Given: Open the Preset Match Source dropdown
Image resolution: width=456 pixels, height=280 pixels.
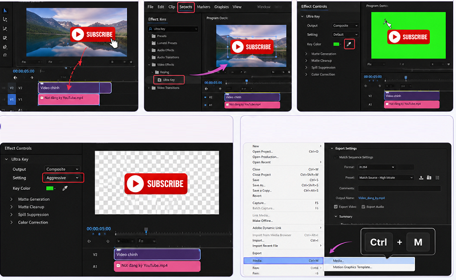Looking at the screenshot, I should [x=386, y=177].
